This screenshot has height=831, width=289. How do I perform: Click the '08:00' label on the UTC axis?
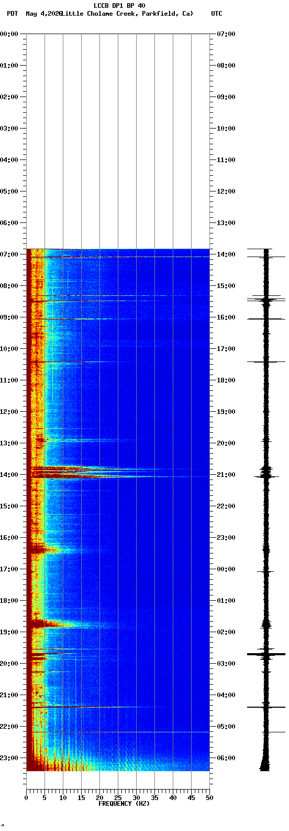tap(226, 66)
